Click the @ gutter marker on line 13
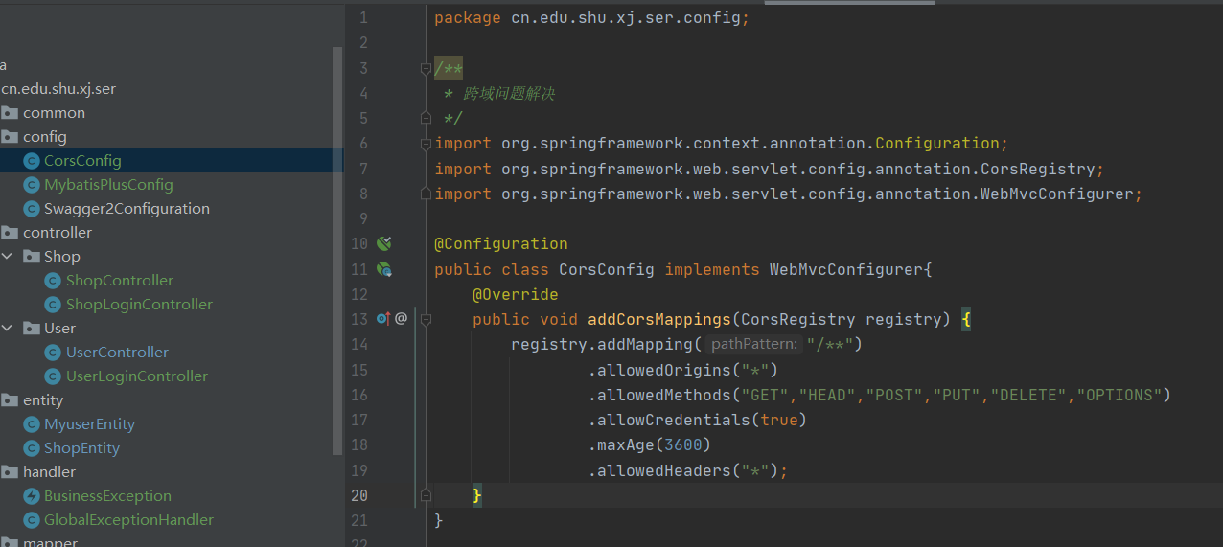The height and width of the screenshot is (547, 1223). pyautogui.click(x=402, y=318)
